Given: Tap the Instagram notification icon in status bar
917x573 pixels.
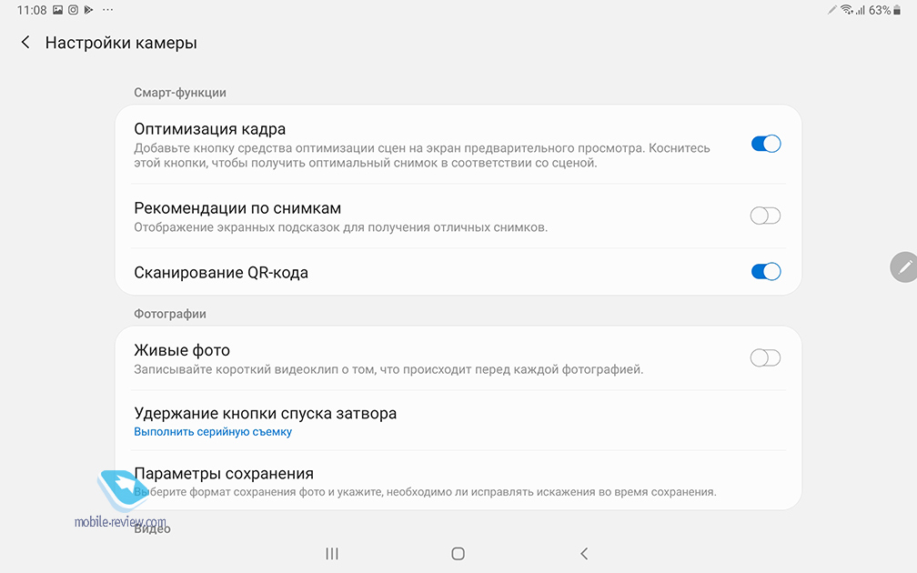Looking at the screenshot, I should (73, 10).
